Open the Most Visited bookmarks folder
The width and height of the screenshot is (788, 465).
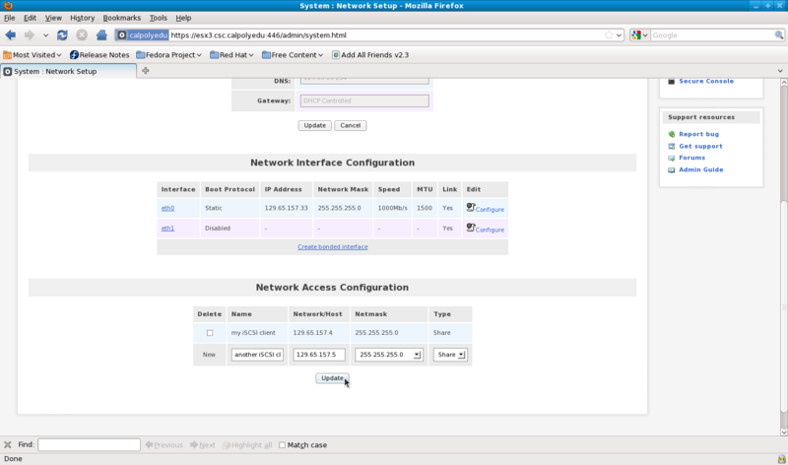click(33, 55)
